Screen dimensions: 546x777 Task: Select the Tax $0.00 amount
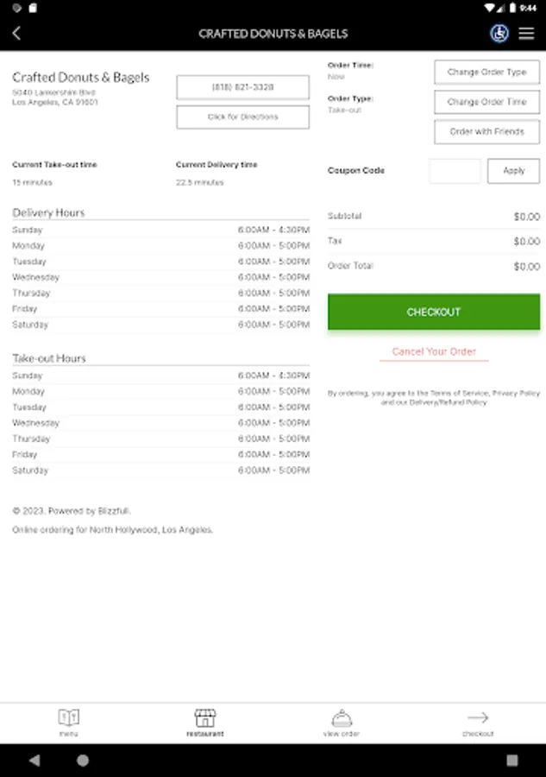[527, 242]
